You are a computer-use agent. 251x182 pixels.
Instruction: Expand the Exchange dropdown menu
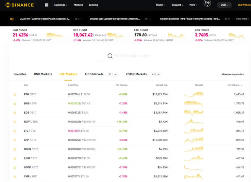point(61,5)
